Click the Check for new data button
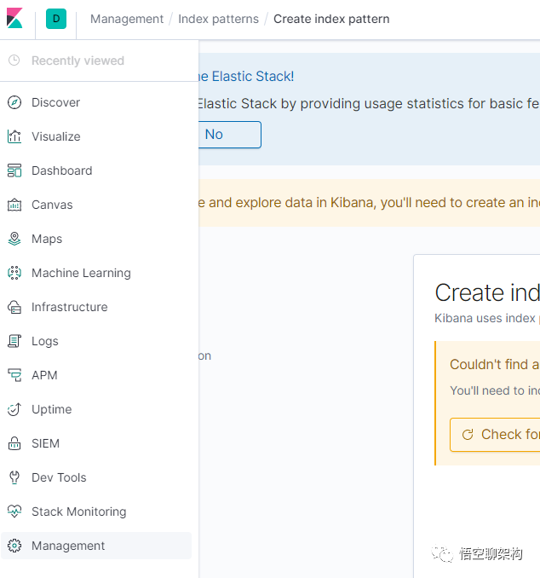This screenshot has width=540, height=578. click(495, 434)
